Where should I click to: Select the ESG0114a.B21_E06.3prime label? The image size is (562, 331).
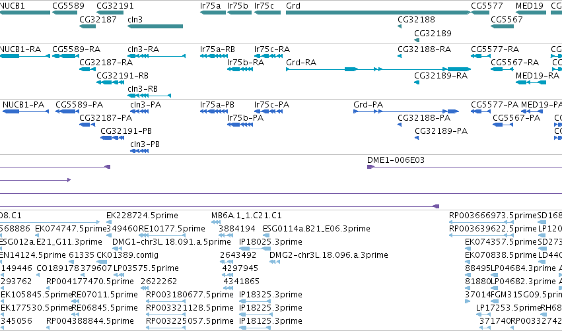[x=316, y=229]
